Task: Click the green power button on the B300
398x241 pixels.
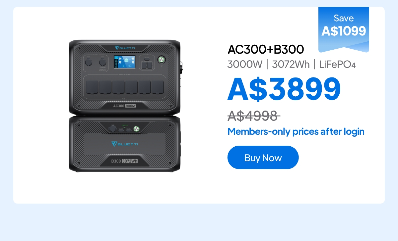Action: (x=137, y=129)
